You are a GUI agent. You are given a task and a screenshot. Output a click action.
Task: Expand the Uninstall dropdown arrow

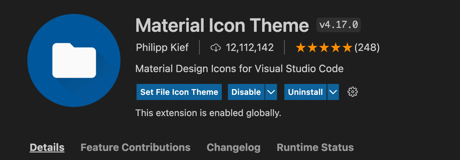coord(333,92)
